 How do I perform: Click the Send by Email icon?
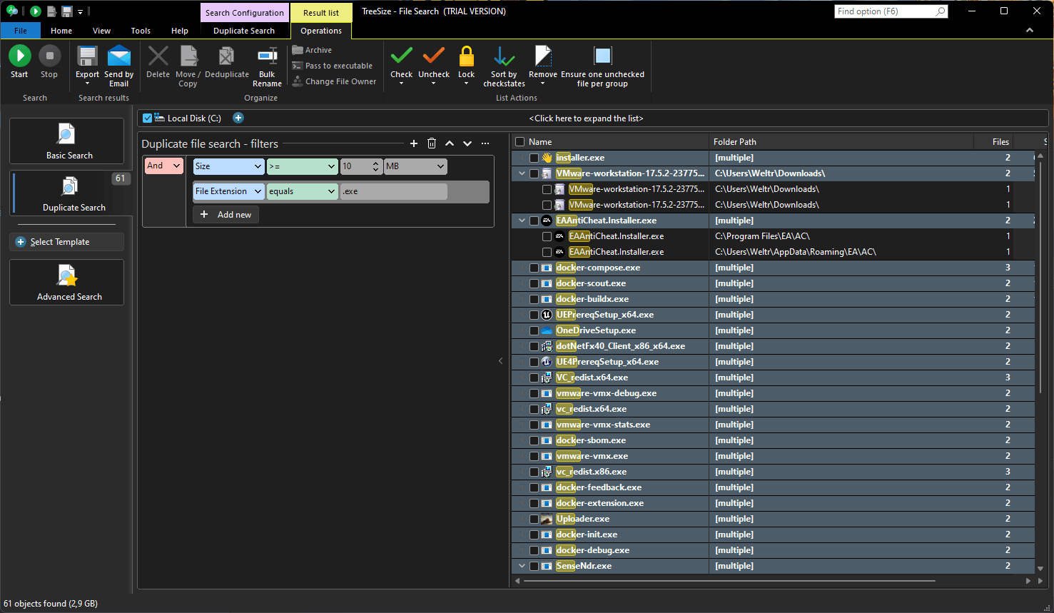tap(119, 56)
